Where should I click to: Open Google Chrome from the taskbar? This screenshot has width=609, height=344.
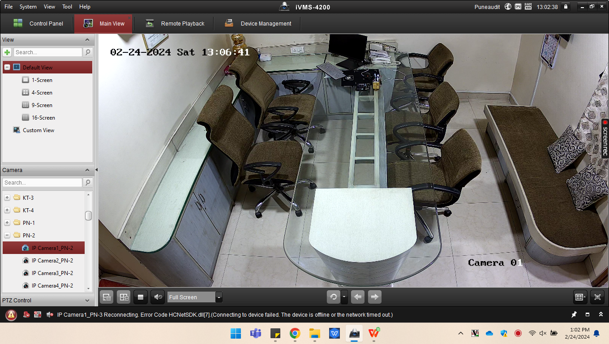[295, 333]
